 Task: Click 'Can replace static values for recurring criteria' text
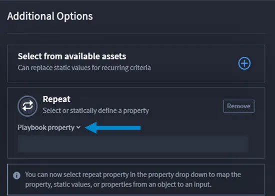(x=84, y=68)
